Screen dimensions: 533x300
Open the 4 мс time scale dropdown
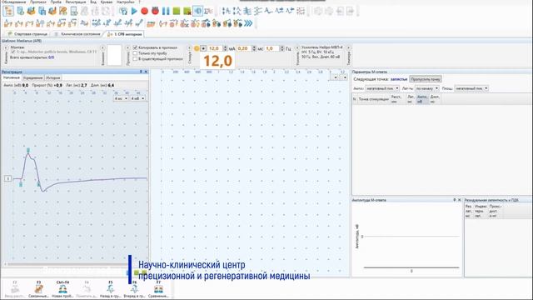coord(121,98)
